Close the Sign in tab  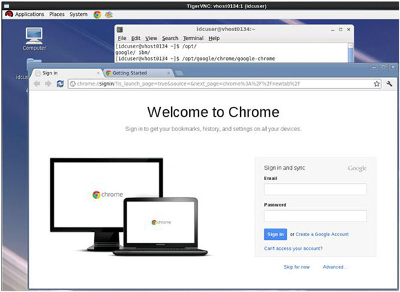tap(98, 73)
